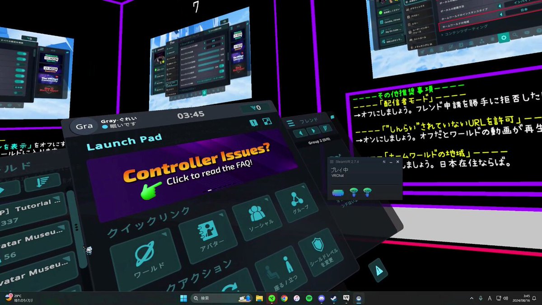Show hidden system tray icons chevron

472,298
